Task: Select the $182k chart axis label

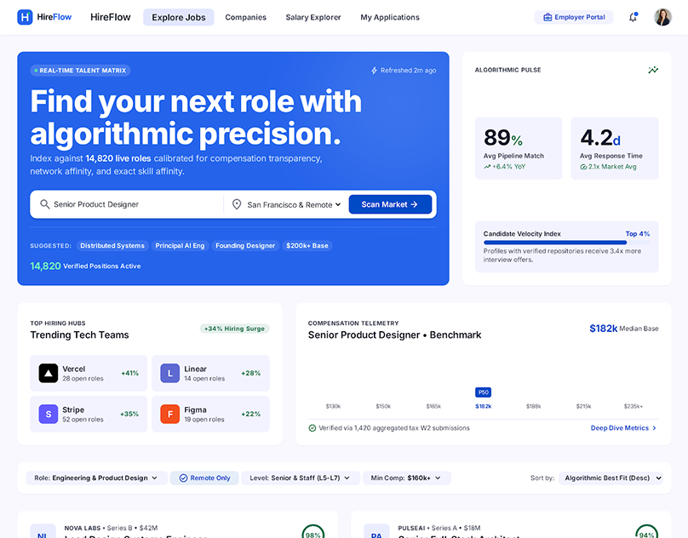Action: (x=483, y=406)
